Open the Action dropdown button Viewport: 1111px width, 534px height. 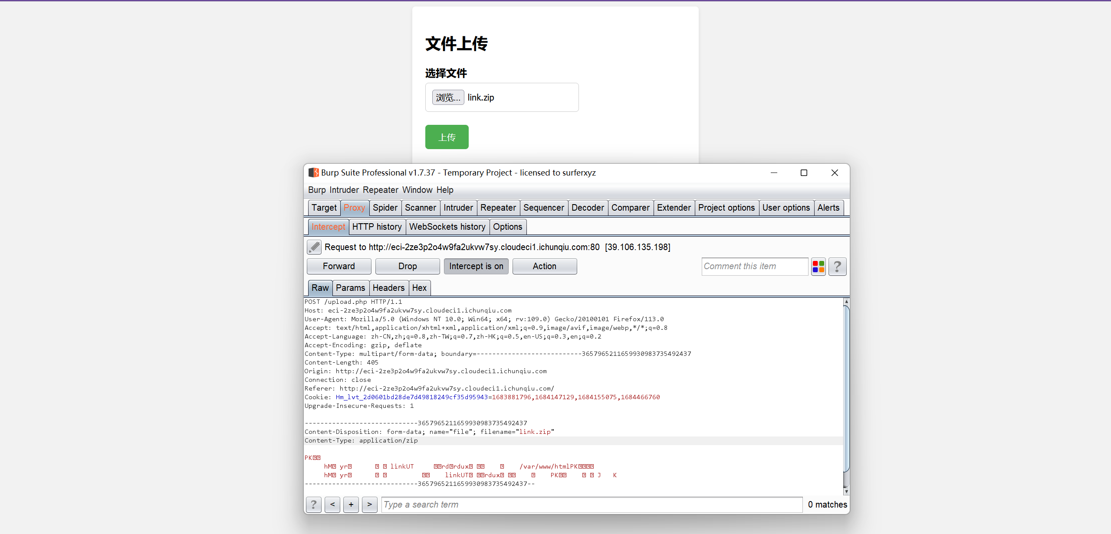point(544,266)
